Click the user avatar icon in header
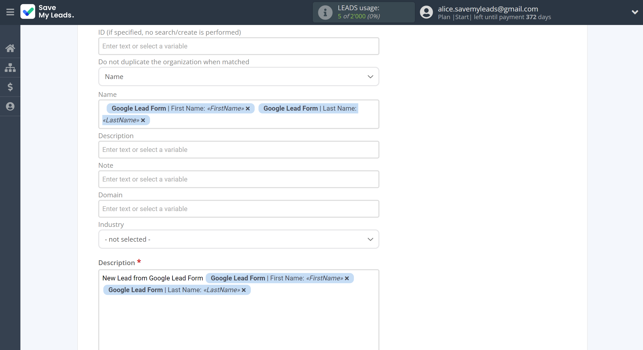 point(426,12)
